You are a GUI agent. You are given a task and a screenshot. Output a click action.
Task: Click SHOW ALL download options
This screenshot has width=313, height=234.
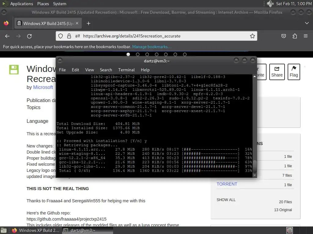click(x=226, y=200)
